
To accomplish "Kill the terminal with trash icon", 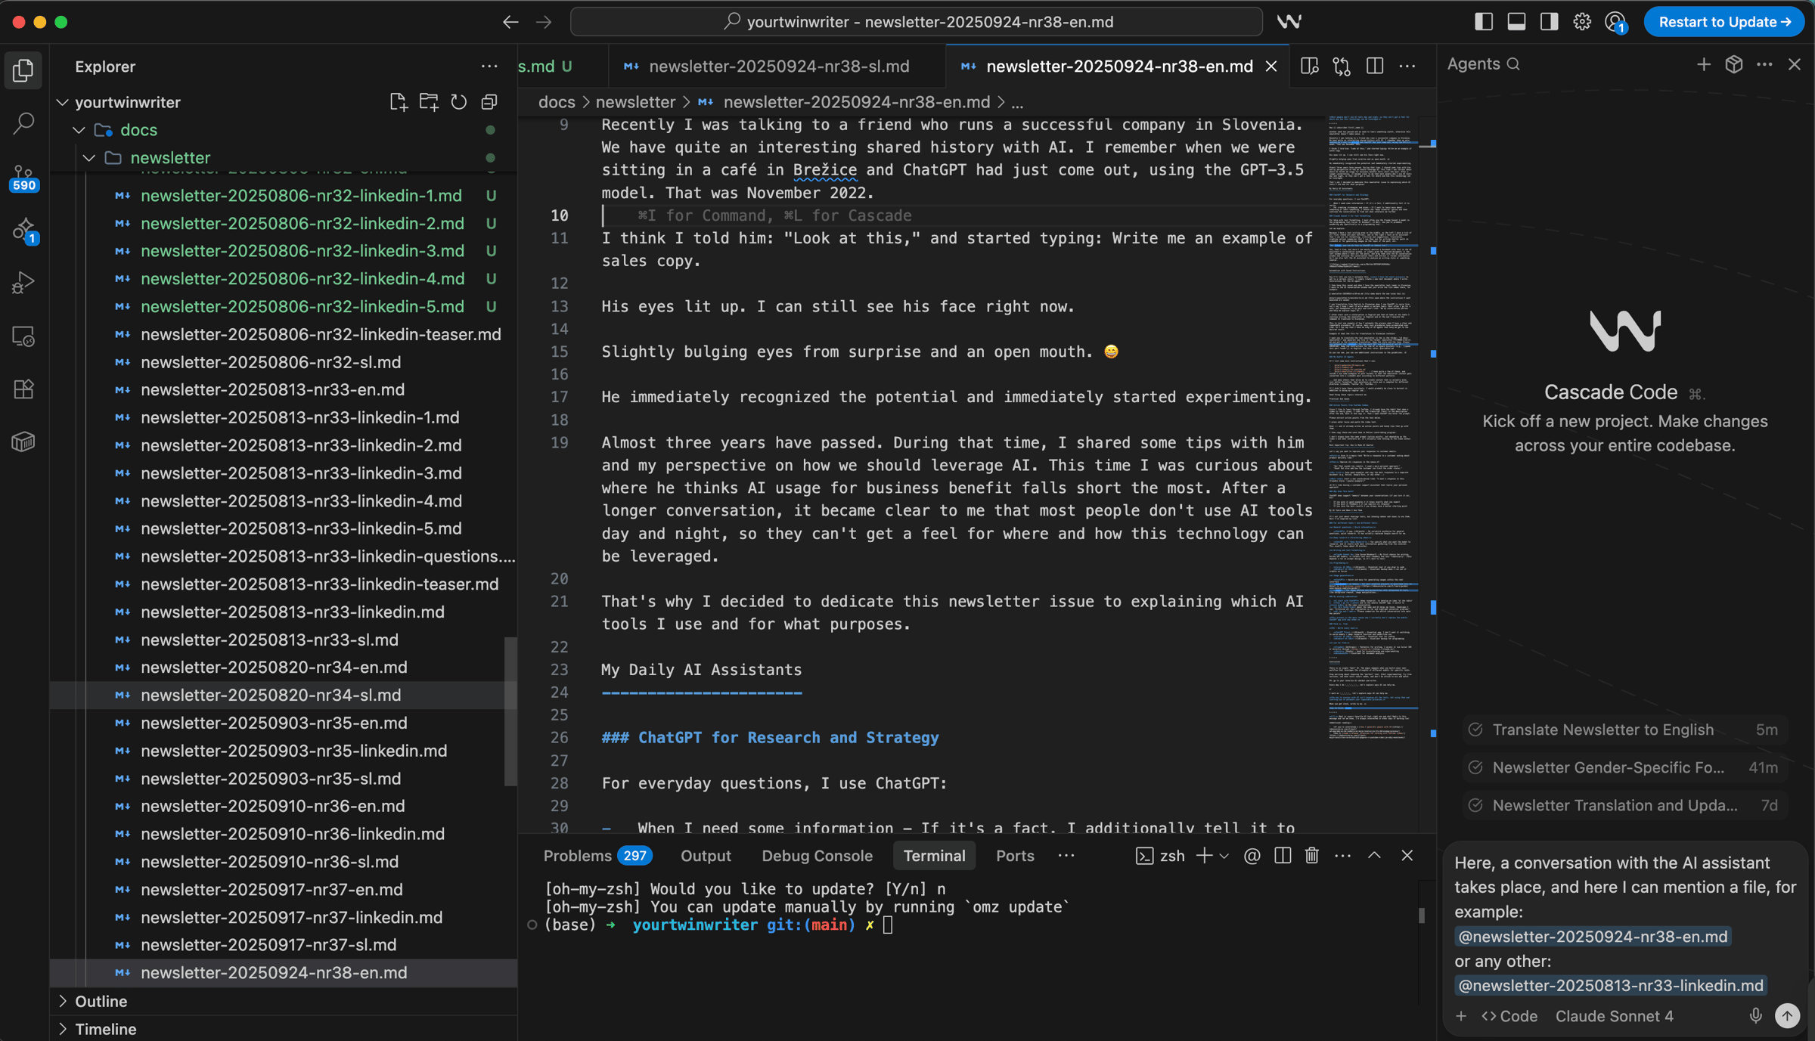I will pyautogui.click(x=1312, y=855).
